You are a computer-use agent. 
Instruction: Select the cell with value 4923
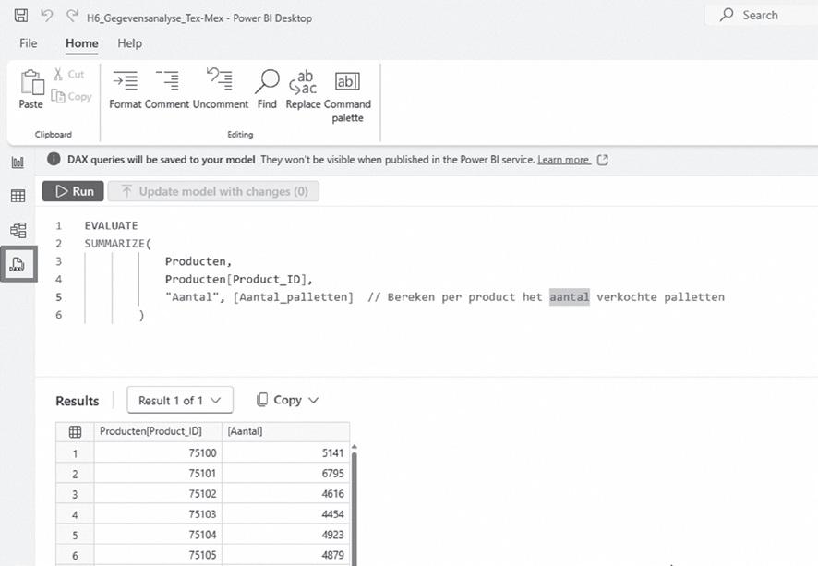point(286,535)
